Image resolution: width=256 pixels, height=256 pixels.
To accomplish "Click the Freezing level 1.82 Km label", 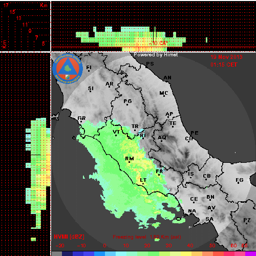I will click(147, 237).
